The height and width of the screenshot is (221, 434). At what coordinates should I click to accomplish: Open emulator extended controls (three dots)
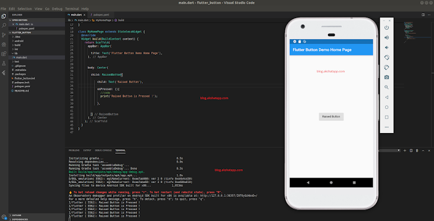pyautogui.click(x=386, y=127)
